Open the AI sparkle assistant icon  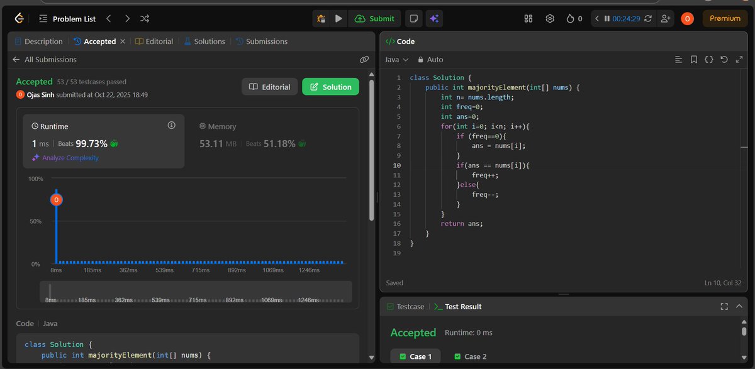click(433, 19)
